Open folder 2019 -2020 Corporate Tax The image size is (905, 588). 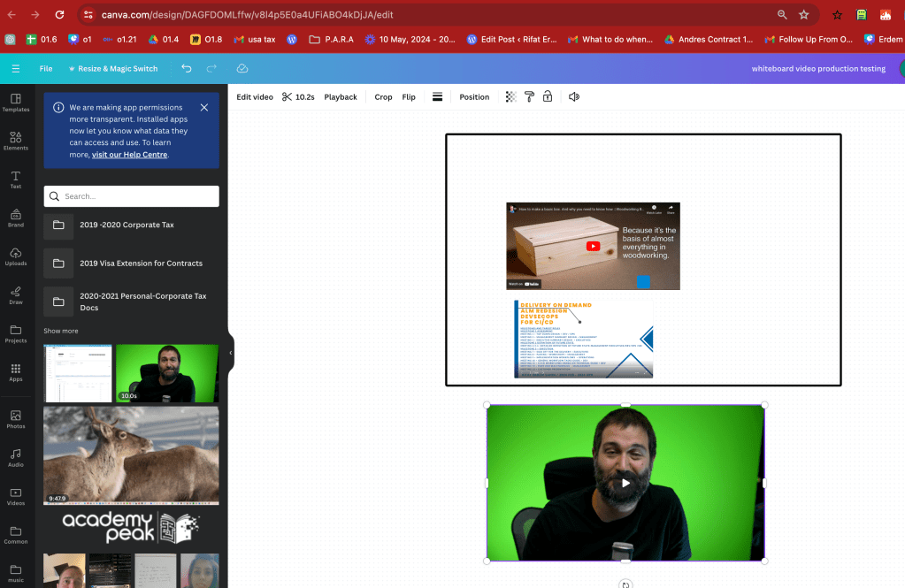(x=132, y=225)
